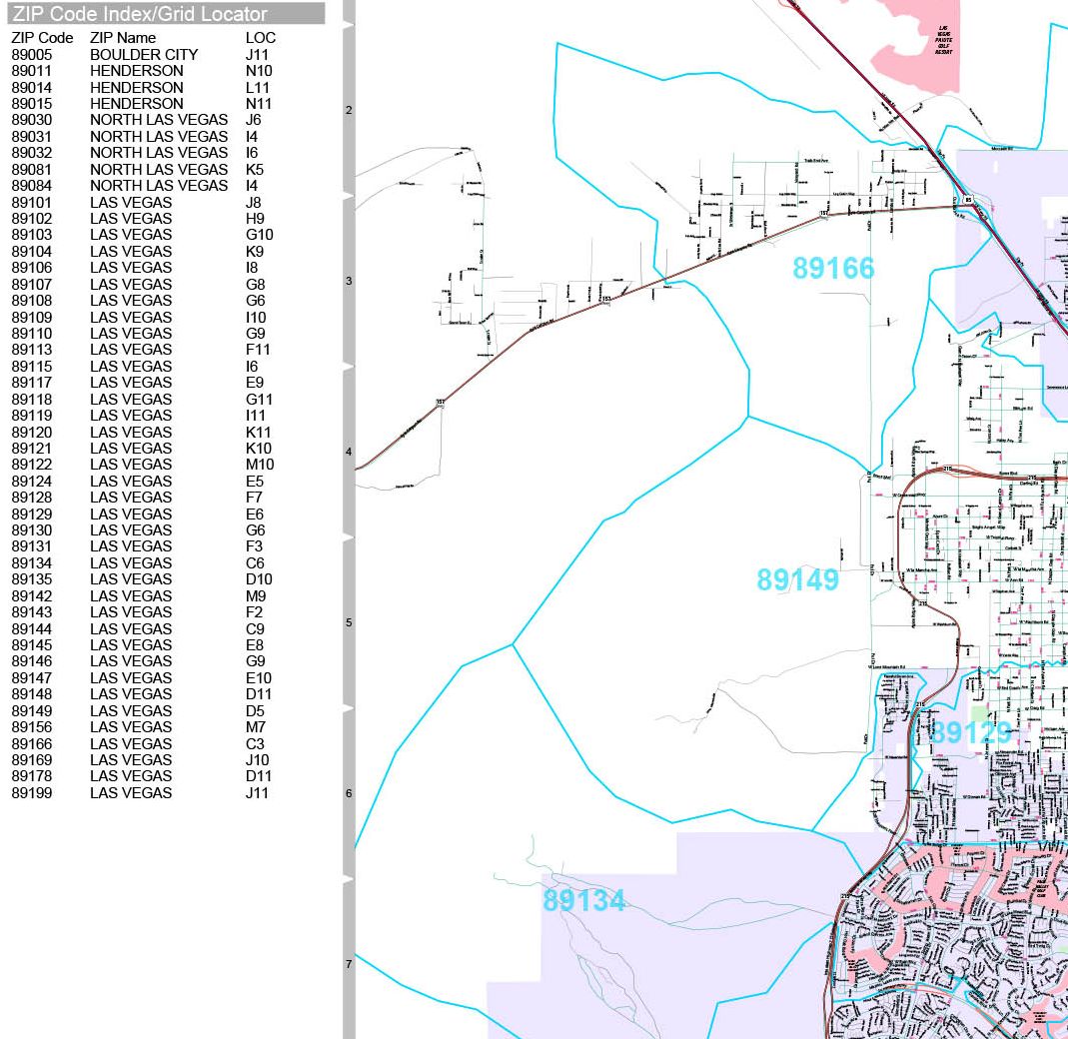Click the large 89129 label on map

(971, 733)
